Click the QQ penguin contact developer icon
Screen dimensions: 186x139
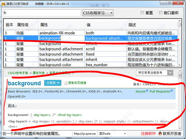(x=160, y=133)
